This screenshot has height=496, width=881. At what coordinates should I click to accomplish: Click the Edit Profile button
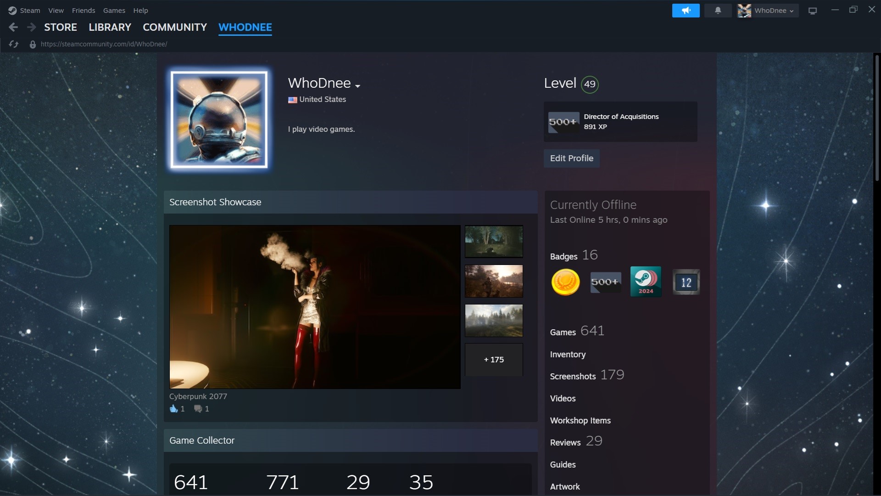pos(571,158)
